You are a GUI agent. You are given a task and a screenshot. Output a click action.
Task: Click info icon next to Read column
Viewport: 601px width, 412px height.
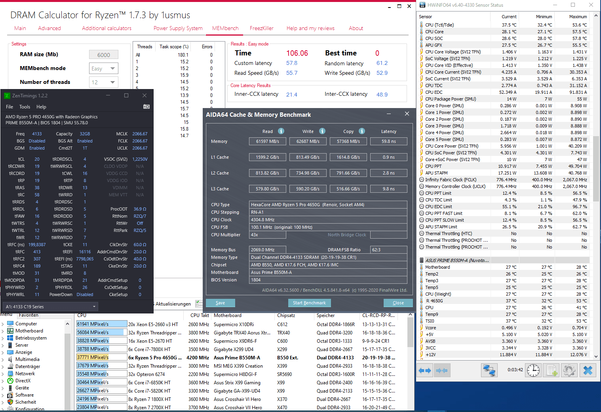click(x=281, y=131)
